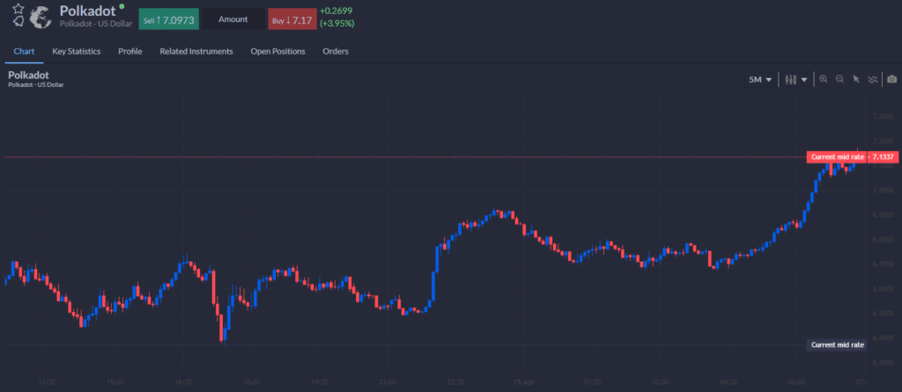Click the dark Current mid rate label

point(838,345)
